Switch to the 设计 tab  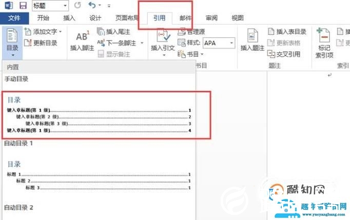(95, 18)
